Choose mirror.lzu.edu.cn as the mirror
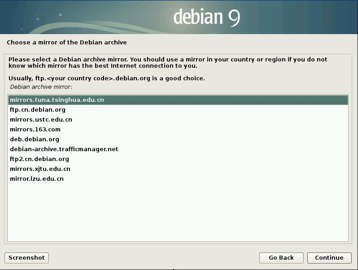Image resolution: width=358 pixels, height=270 pixels. click(x=37, y=179)
